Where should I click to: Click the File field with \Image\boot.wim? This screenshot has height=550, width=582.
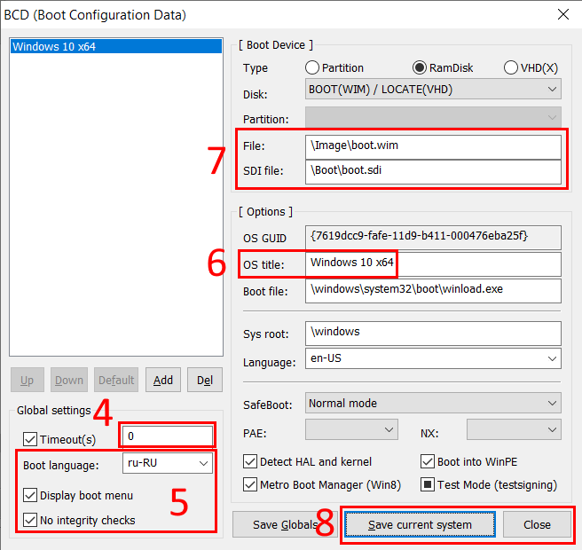coord(433,146)
